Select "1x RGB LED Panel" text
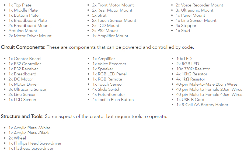The height and width of the screenshot is (154, 244). [x=109, y=74]
